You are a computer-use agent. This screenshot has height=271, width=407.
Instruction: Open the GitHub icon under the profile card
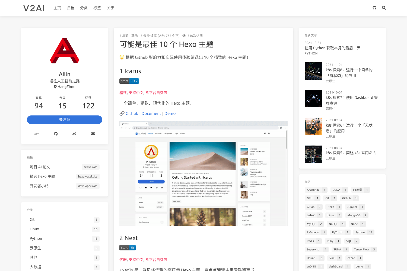coord(56,134)
